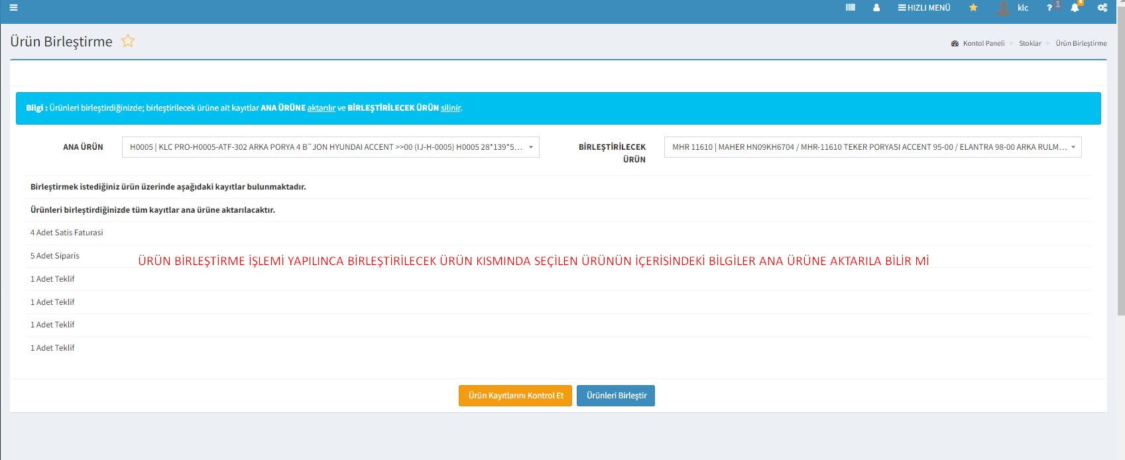This screenshot has width=1125, height=460.
Task: Favorite this page with the outline star
Action: 128,41
